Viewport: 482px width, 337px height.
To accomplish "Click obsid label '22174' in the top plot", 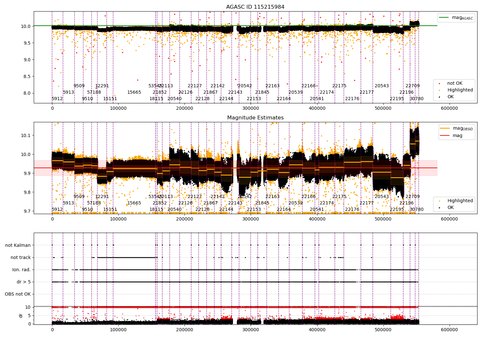I will [327, 92].
